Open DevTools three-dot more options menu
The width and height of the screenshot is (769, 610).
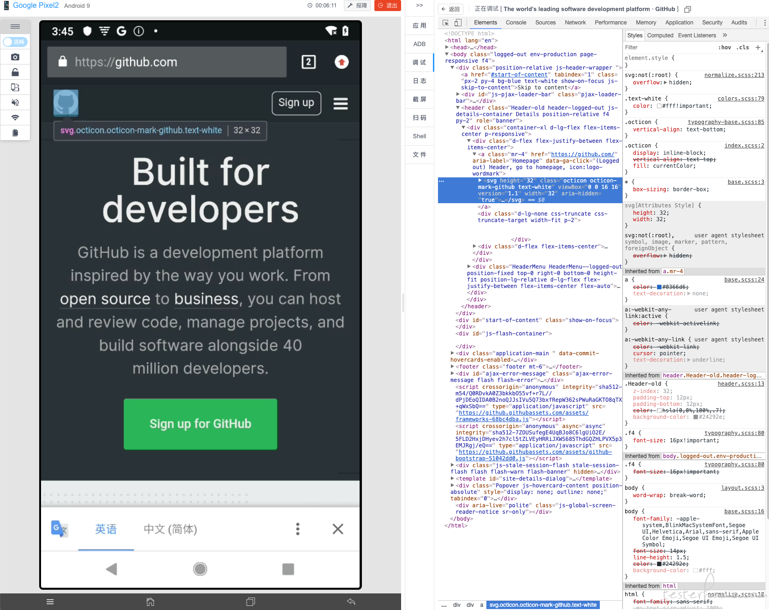click(x=764, y=23)
